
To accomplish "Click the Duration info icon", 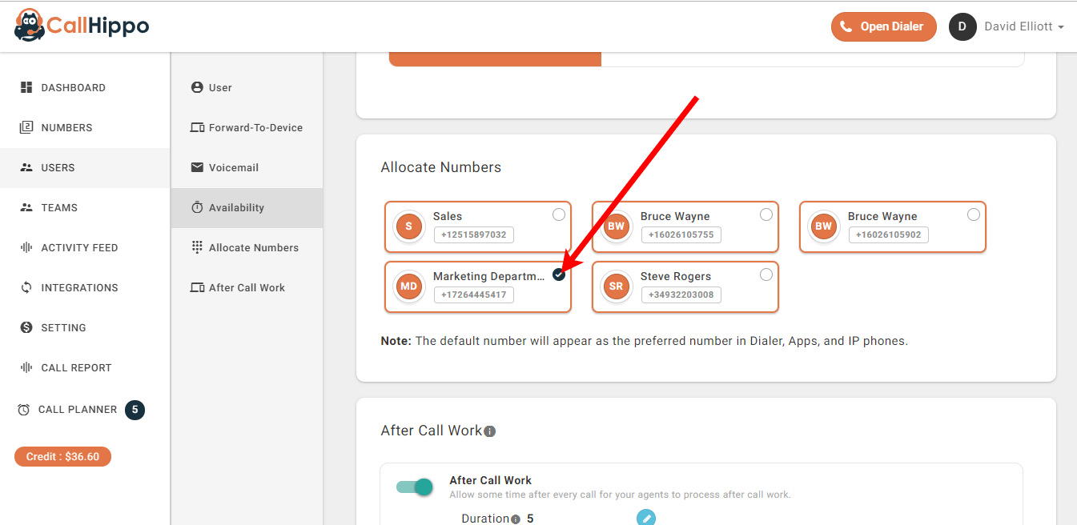I will pos(516,519).
